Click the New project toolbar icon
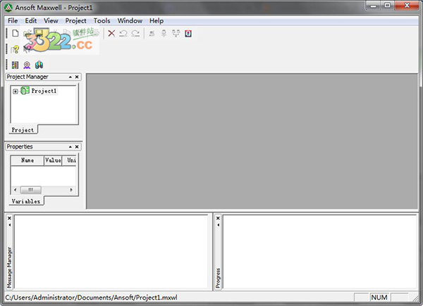 [16, 33]
